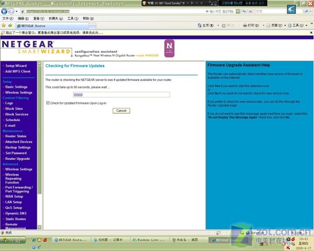Open the 工具 (Tools) menu in menu bar
The height and width of the screenshot is (251, 314).
(73, 18)
